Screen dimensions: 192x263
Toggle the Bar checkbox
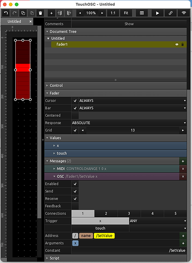[x=75, y=108]
